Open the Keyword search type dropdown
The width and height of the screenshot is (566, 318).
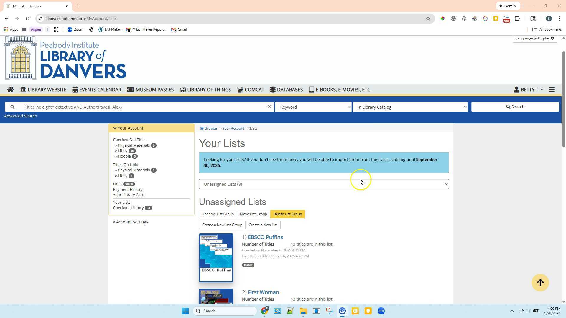pos(313,107)
